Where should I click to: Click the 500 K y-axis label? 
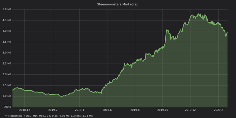click(x=7, y=107)
